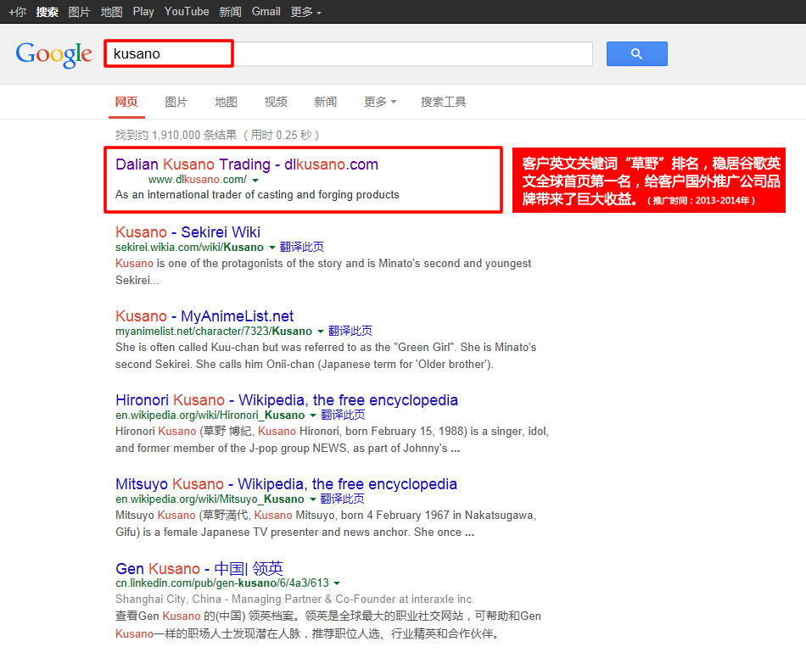The width and height of the screenshot is (806, 658).
Task: Click the Google logo
Action: tap(54, 54)
